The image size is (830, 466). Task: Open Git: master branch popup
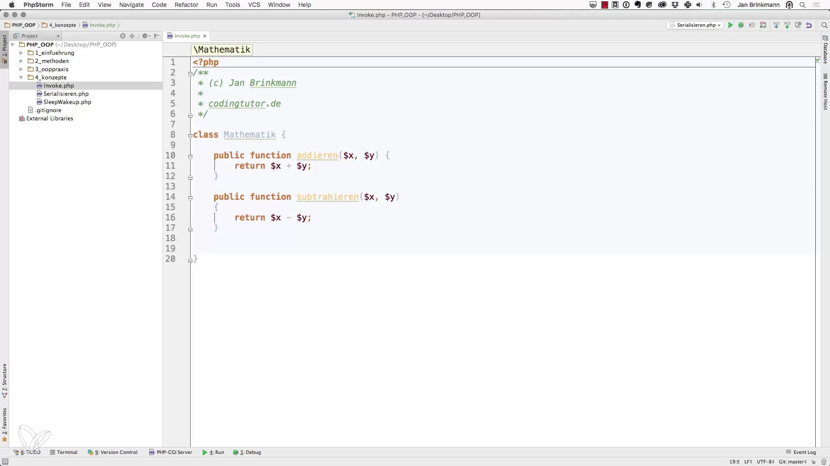point(793,462)
